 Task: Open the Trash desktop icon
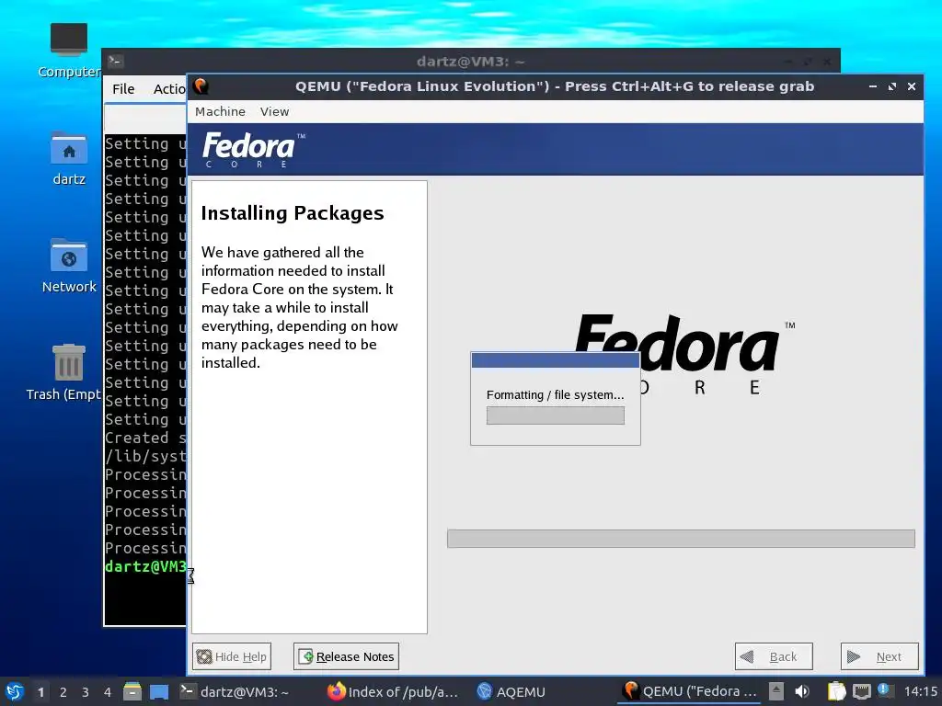click(63, 372)
